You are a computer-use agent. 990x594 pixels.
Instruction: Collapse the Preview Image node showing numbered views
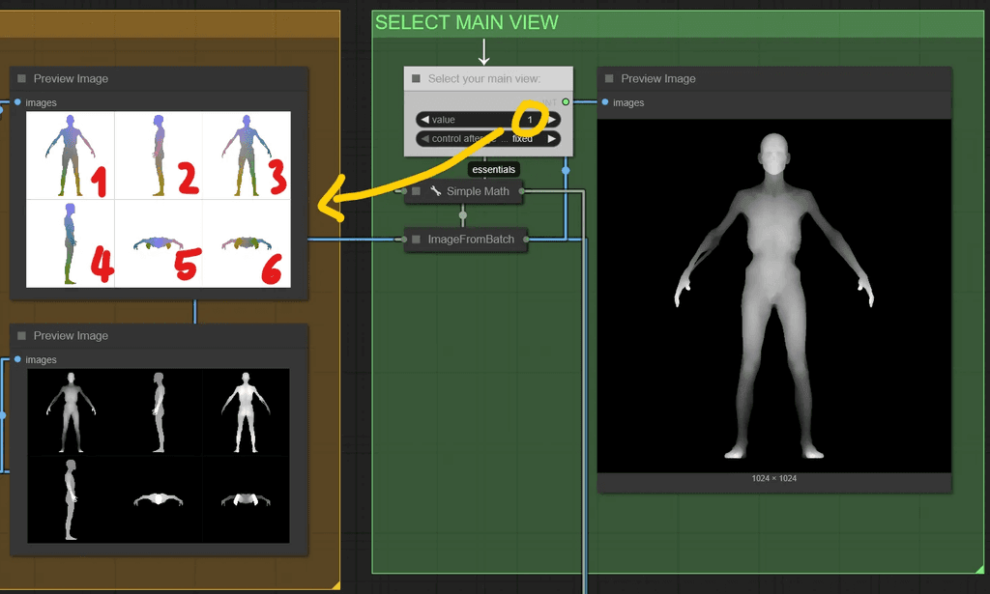pyautogui.click(x=23, y=78)
